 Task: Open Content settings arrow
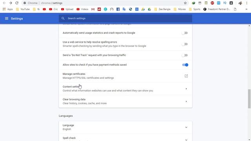[x=186, y=89]
